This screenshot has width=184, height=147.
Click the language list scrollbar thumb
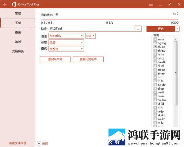point(175,73)
